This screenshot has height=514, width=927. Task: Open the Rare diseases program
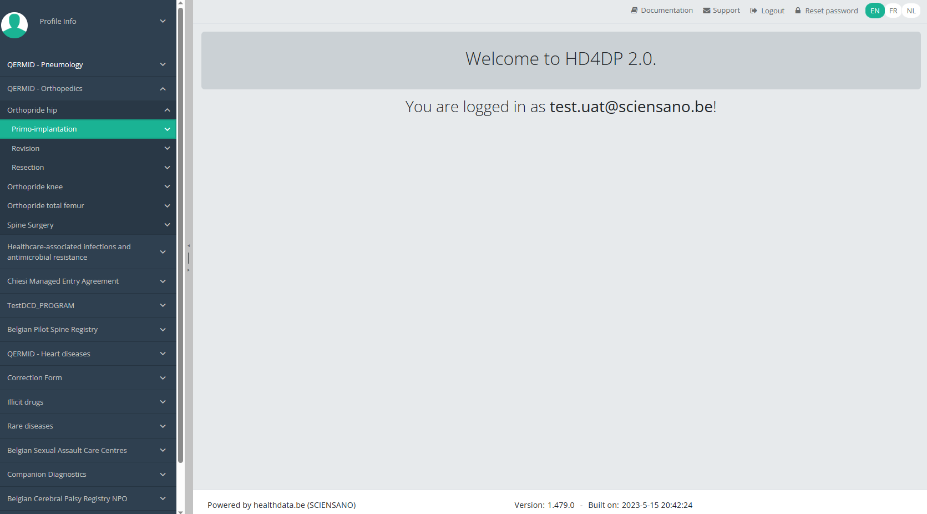click(x=31, y=426)
